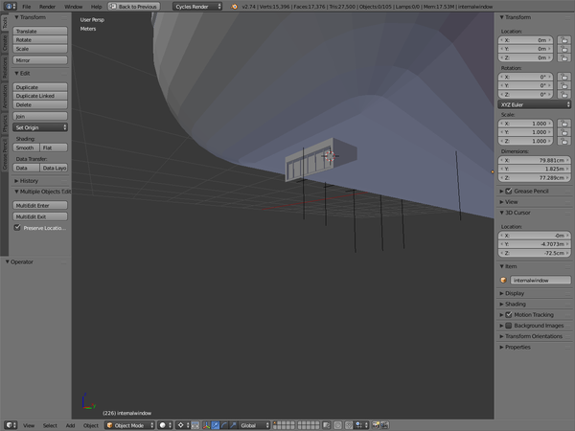Open the Render menu
The height and width of the screenshot is (431, 575).
point(48,6)
